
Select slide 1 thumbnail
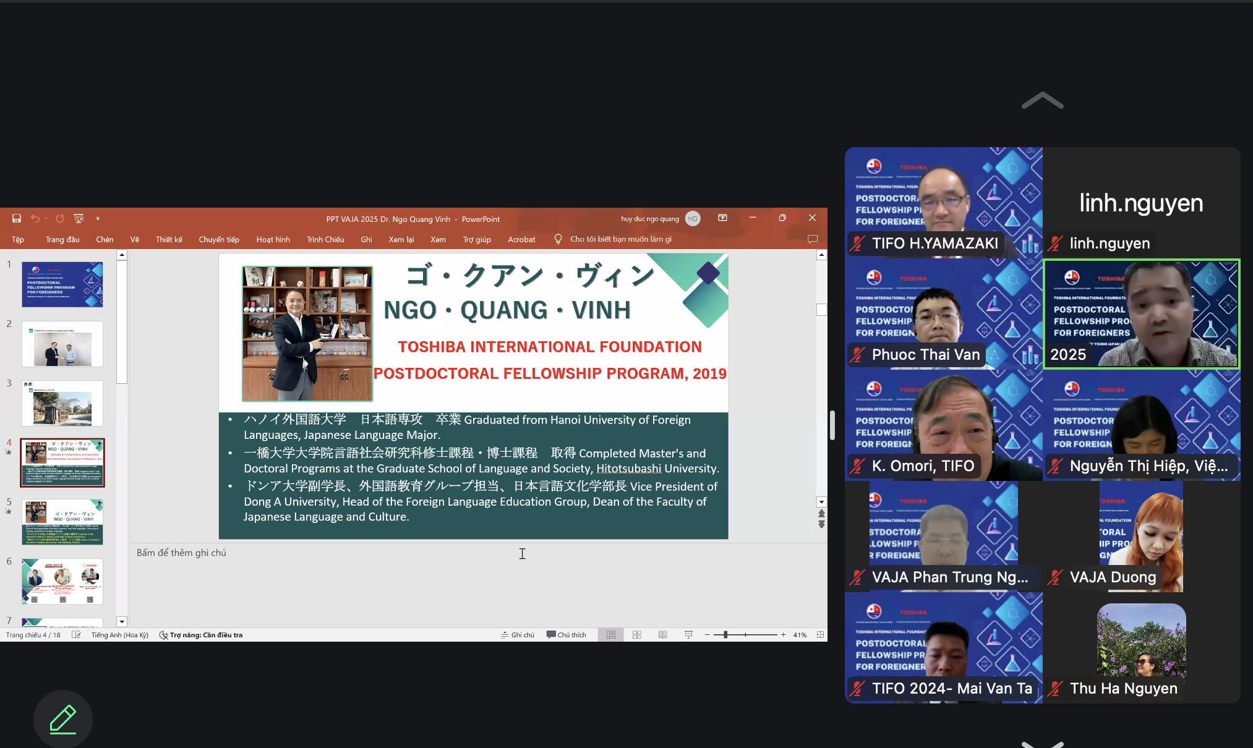(62, 284)
